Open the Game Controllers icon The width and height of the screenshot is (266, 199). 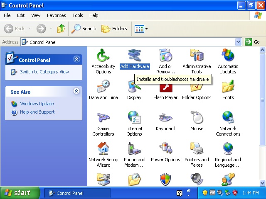(x=103, y=118)
